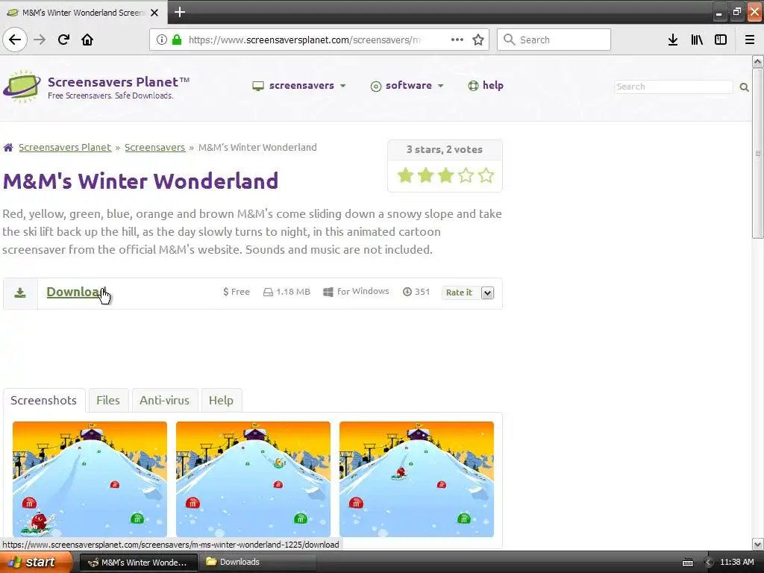
Task: Rate the screensaver two stars
Action: 426,175
